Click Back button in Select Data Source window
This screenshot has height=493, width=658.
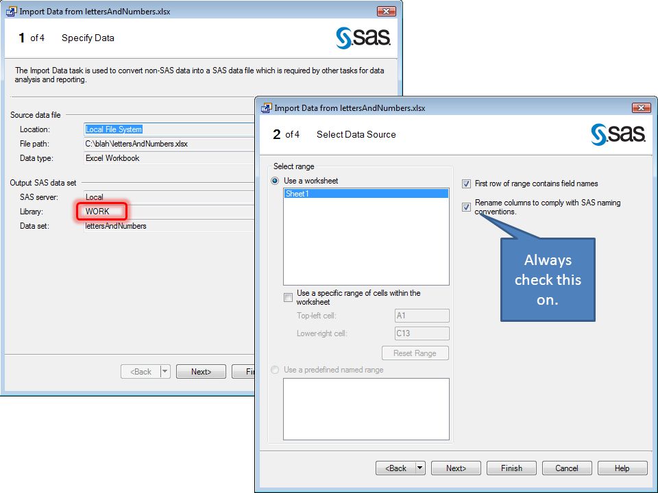coord(395,468)
